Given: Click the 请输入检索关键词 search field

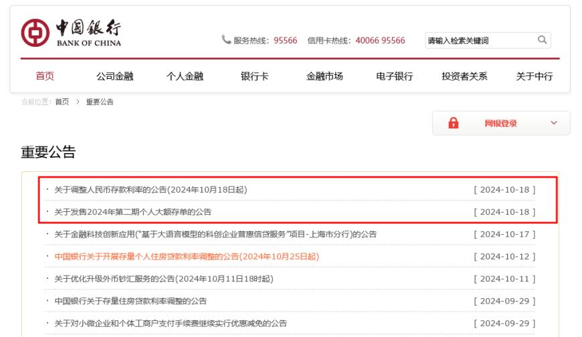Looking at the screenshot, I should (481, 40).
